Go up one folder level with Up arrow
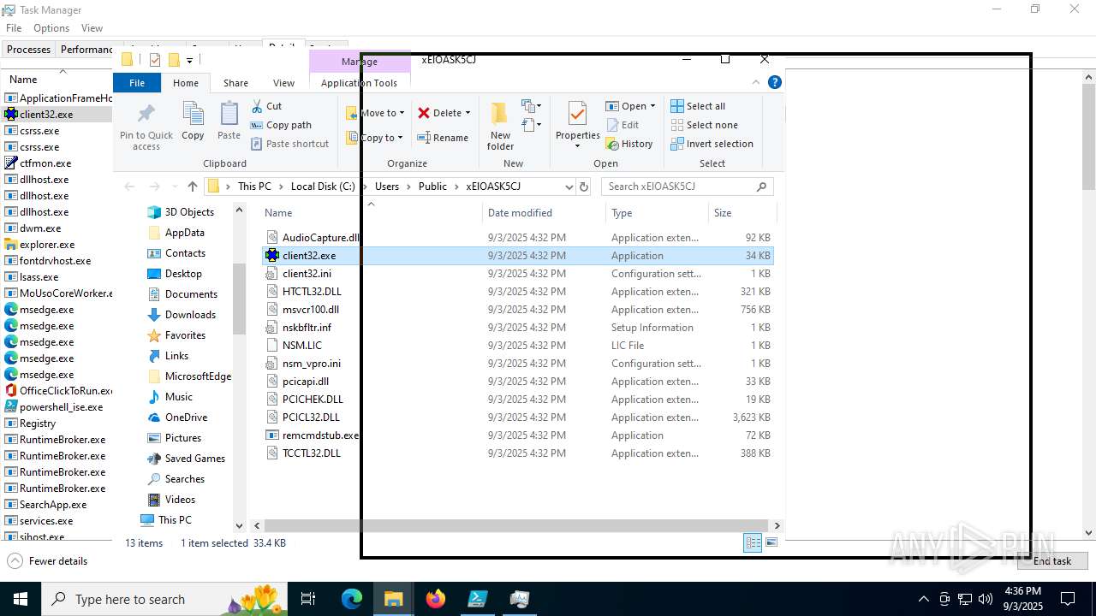Viewport: 1096px width, 616px height. (193, 187)
